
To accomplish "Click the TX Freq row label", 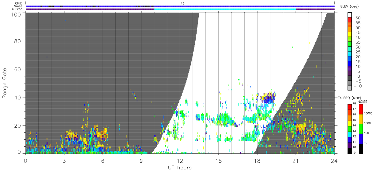I will coord(16,9).
